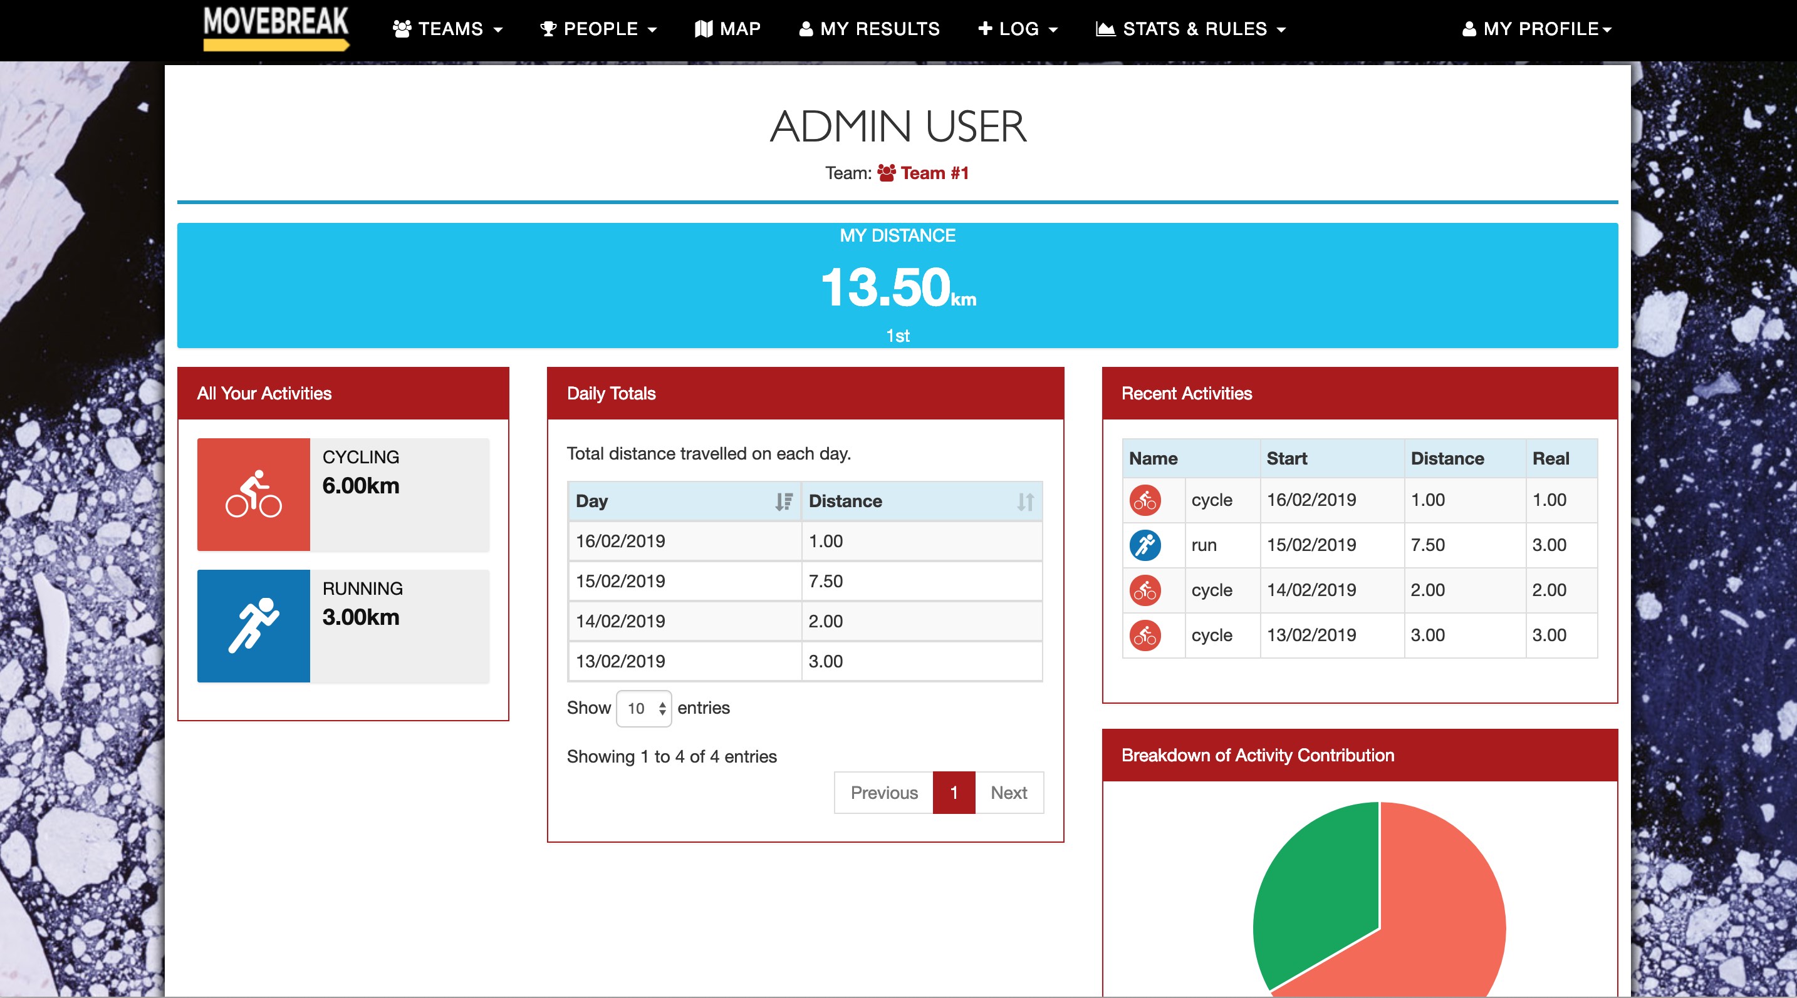
Task: Click the run icon for 15/02/2019 activity
Action: (1145, 545)
